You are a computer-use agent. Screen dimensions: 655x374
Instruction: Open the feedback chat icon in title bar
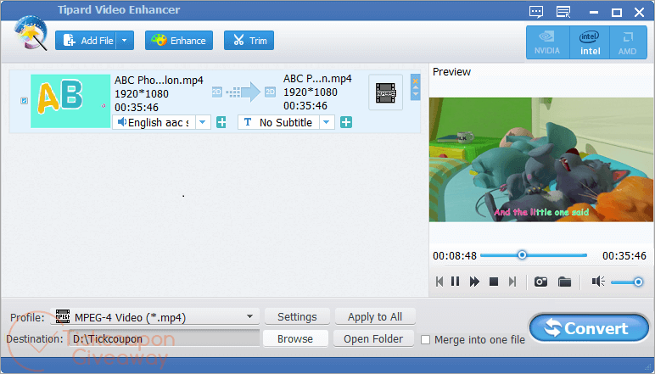point(536,12)
